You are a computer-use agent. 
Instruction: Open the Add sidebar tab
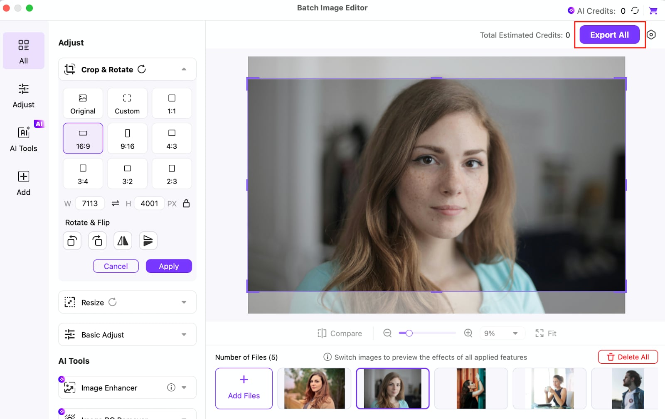tap(24, 183)
